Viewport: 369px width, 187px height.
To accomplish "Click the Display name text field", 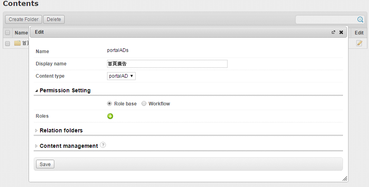I will click(167, 64).
